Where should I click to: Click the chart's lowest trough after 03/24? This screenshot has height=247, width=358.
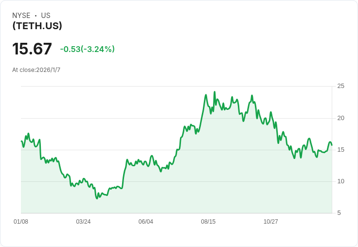[97, 198]
